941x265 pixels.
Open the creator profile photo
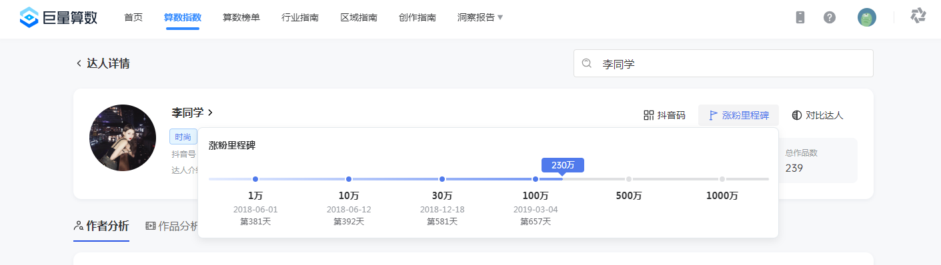123,138
